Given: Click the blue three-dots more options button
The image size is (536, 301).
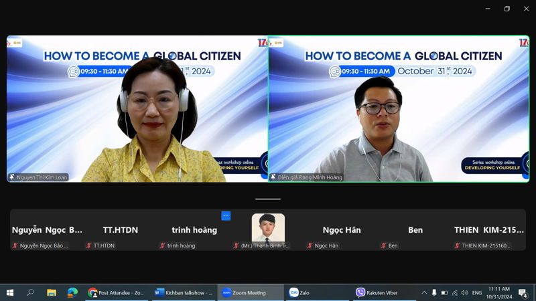Looking at the screenshot, I should [226, 215].
